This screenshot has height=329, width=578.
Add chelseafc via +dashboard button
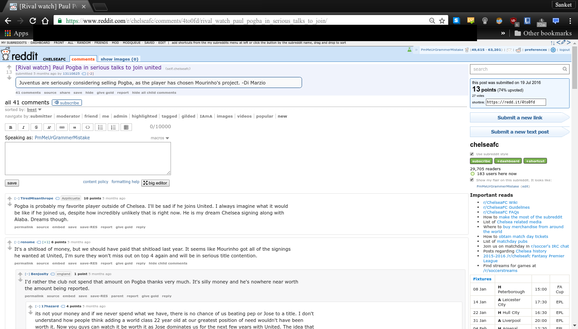pyautogui.click(x=508, y=161)
